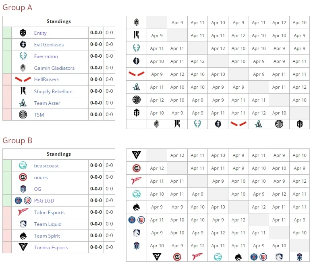Click the HellRaisers logo in standings table
This screenshot has width=311, height=263.
coord(23,79)
